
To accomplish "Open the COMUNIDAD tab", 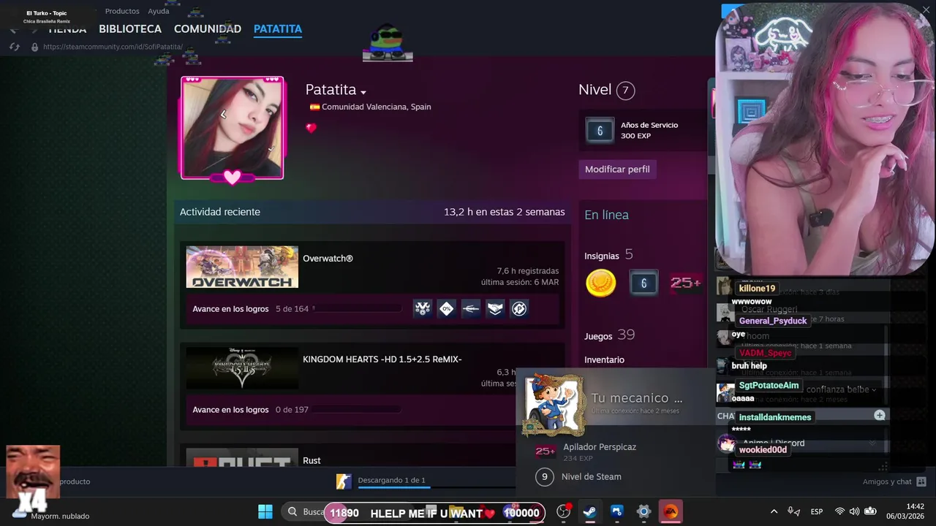I will coord(208,29).
